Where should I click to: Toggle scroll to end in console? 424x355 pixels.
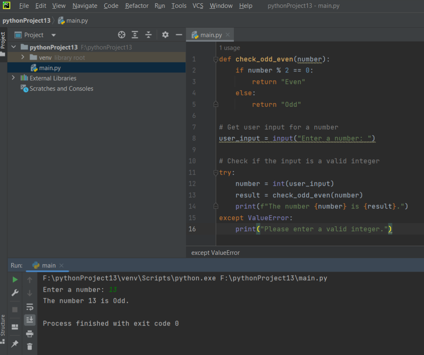pos(30,319)
